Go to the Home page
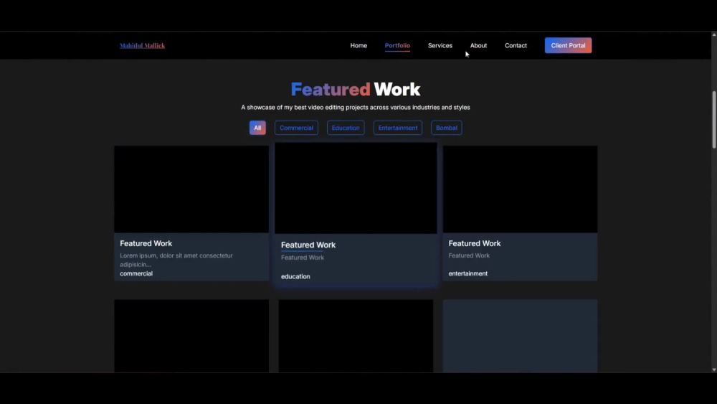The image size is (717, 404). [358, 46]
